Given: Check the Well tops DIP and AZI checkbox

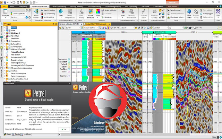Looking at the screenshot, I should pyautogui.click(x=9, y=49).
